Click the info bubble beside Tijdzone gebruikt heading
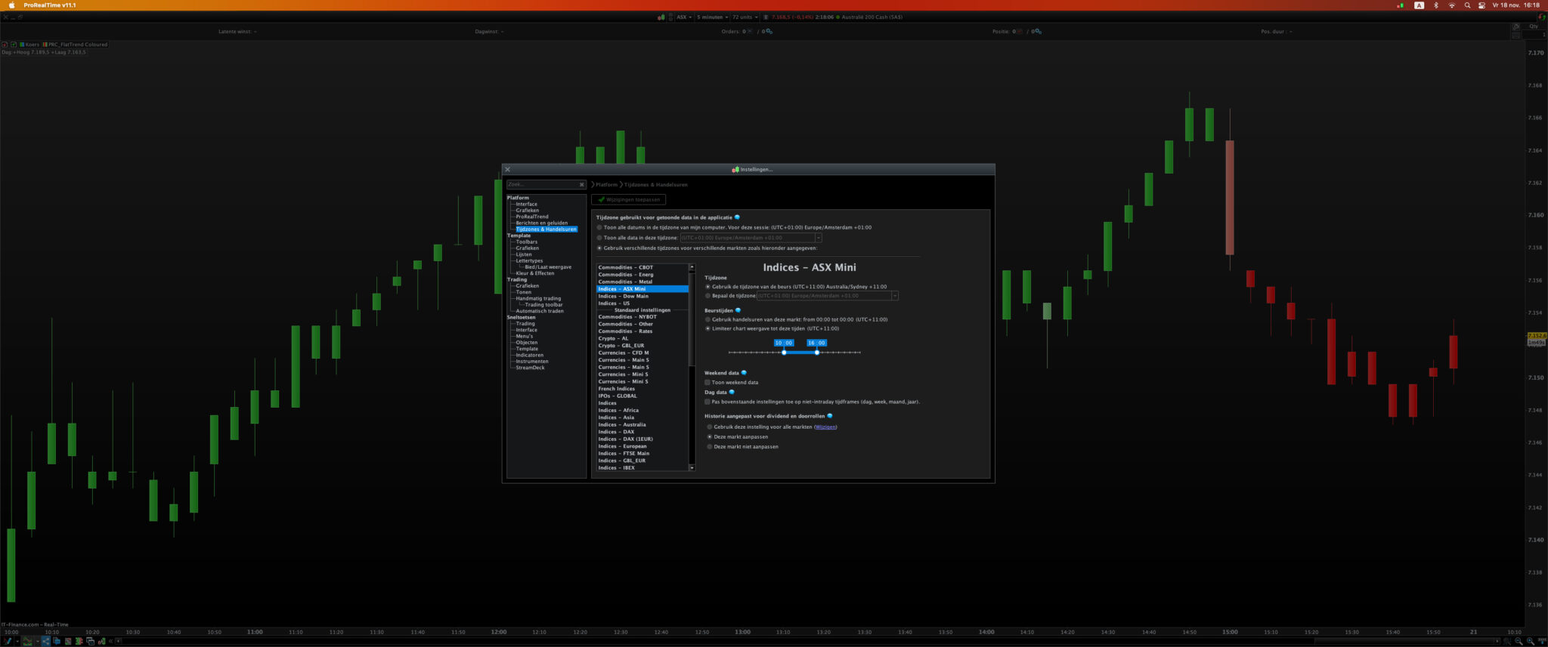1548x647 pixels. pos(738,217)
